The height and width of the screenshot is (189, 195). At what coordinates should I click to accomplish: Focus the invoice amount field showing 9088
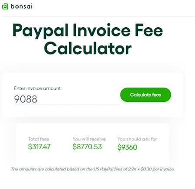coord(67,99)
